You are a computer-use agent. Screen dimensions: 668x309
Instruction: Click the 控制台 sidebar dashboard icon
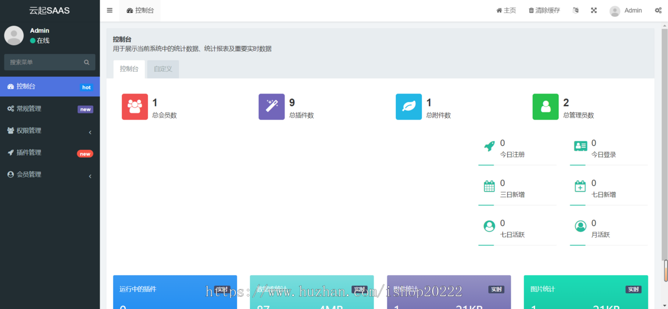coord(11,87)
